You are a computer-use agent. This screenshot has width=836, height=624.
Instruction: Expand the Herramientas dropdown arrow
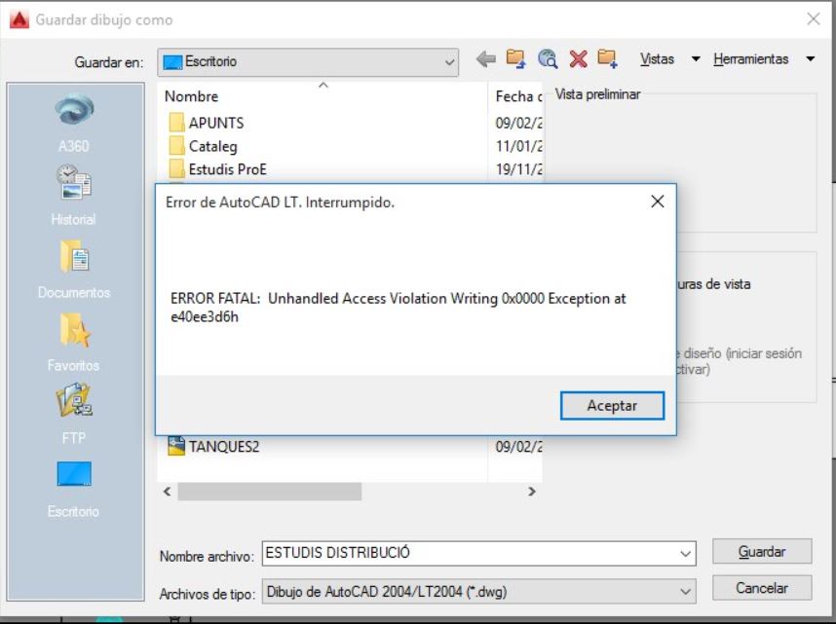pos(810,58)
